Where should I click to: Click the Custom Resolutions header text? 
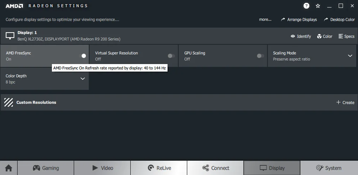point(36,102)
